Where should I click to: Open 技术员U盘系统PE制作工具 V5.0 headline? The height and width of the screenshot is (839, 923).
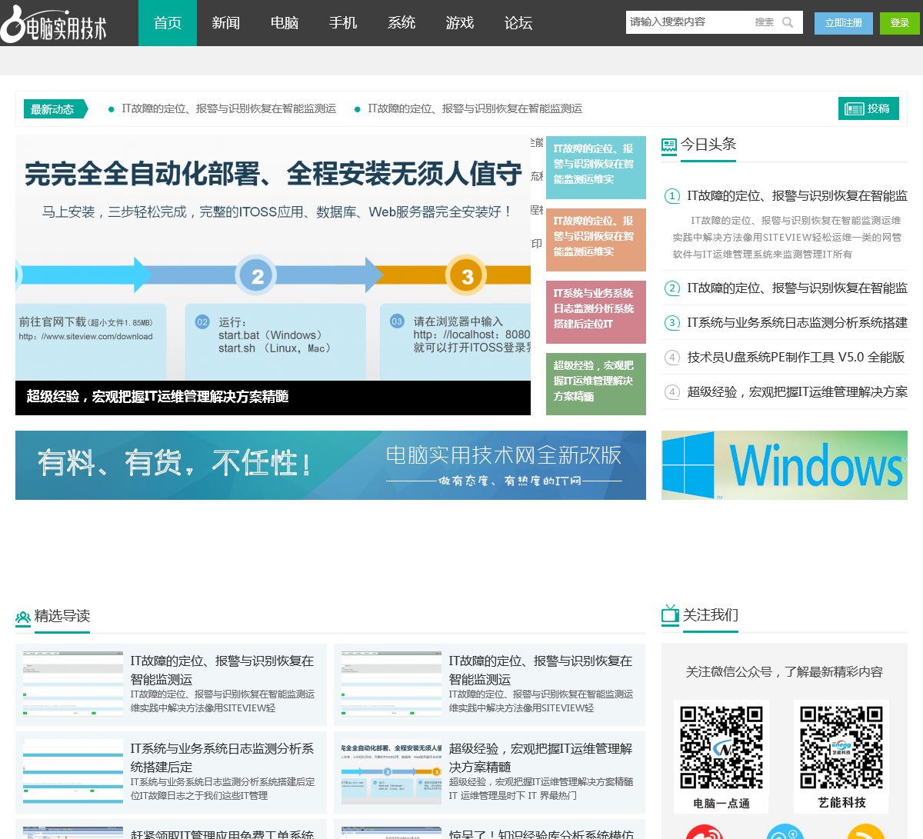[795, 357]
